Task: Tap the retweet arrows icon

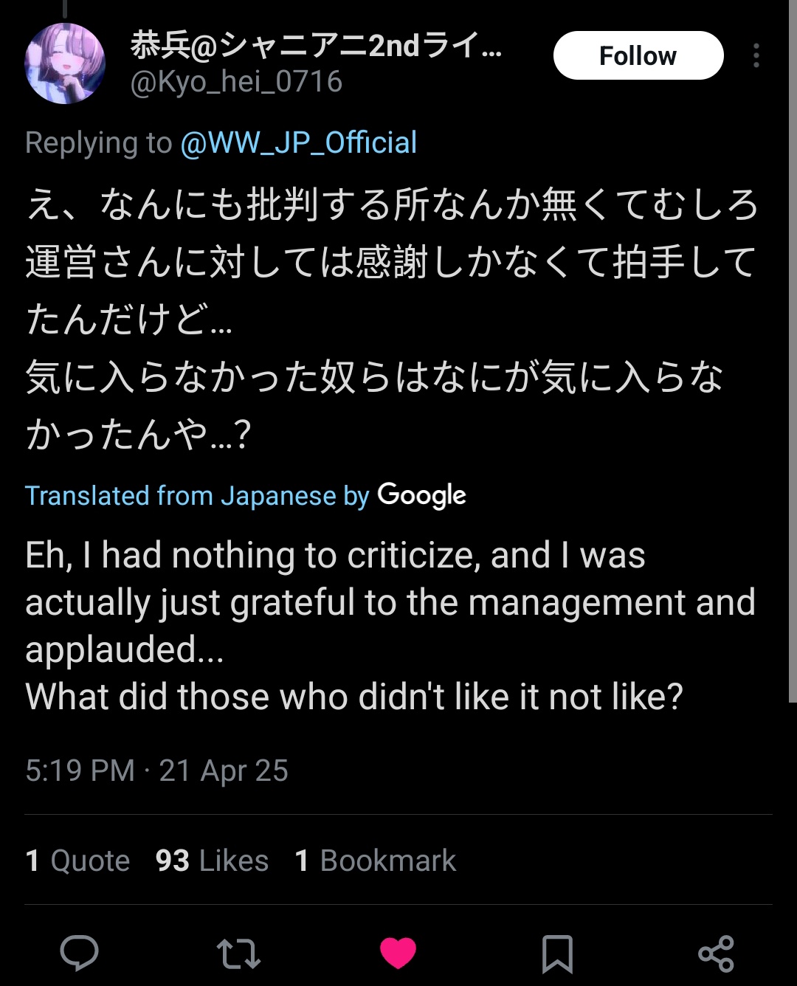Action: click(238, 954)
